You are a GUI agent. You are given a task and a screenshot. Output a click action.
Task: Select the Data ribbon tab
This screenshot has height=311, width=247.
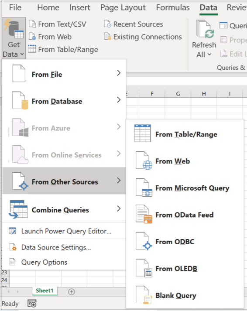pos(208,7)
